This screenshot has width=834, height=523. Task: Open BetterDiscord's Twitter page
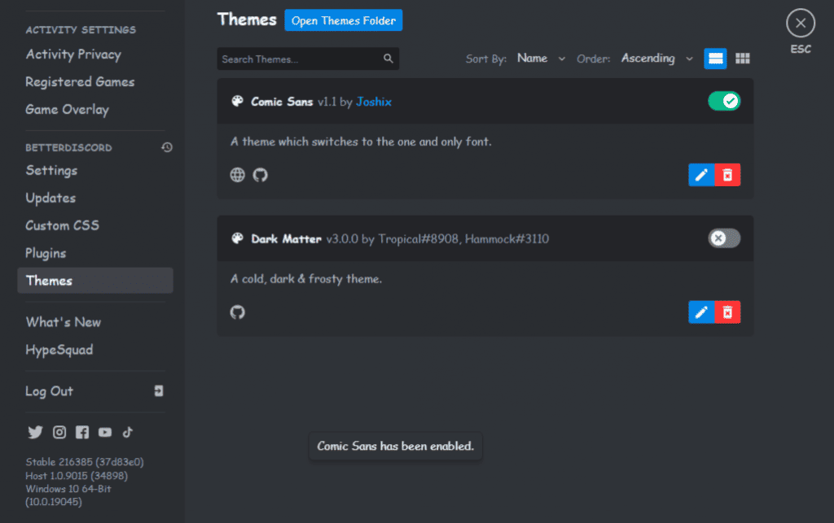35,432
